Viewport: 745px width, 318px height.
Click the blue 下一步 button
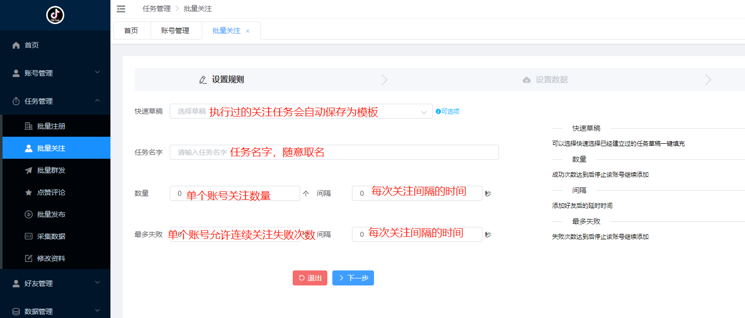tap(353, 278)
